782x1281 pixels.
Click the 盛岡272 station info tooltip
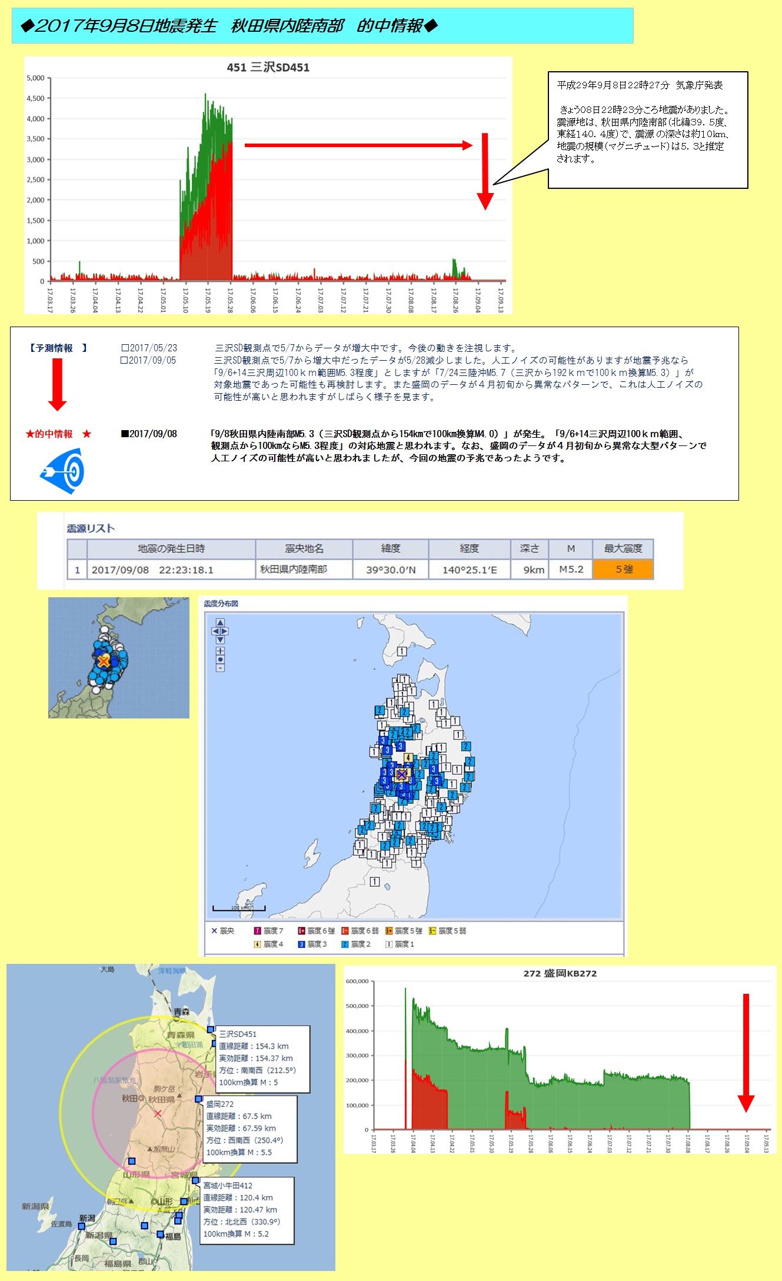point(249,1129)
